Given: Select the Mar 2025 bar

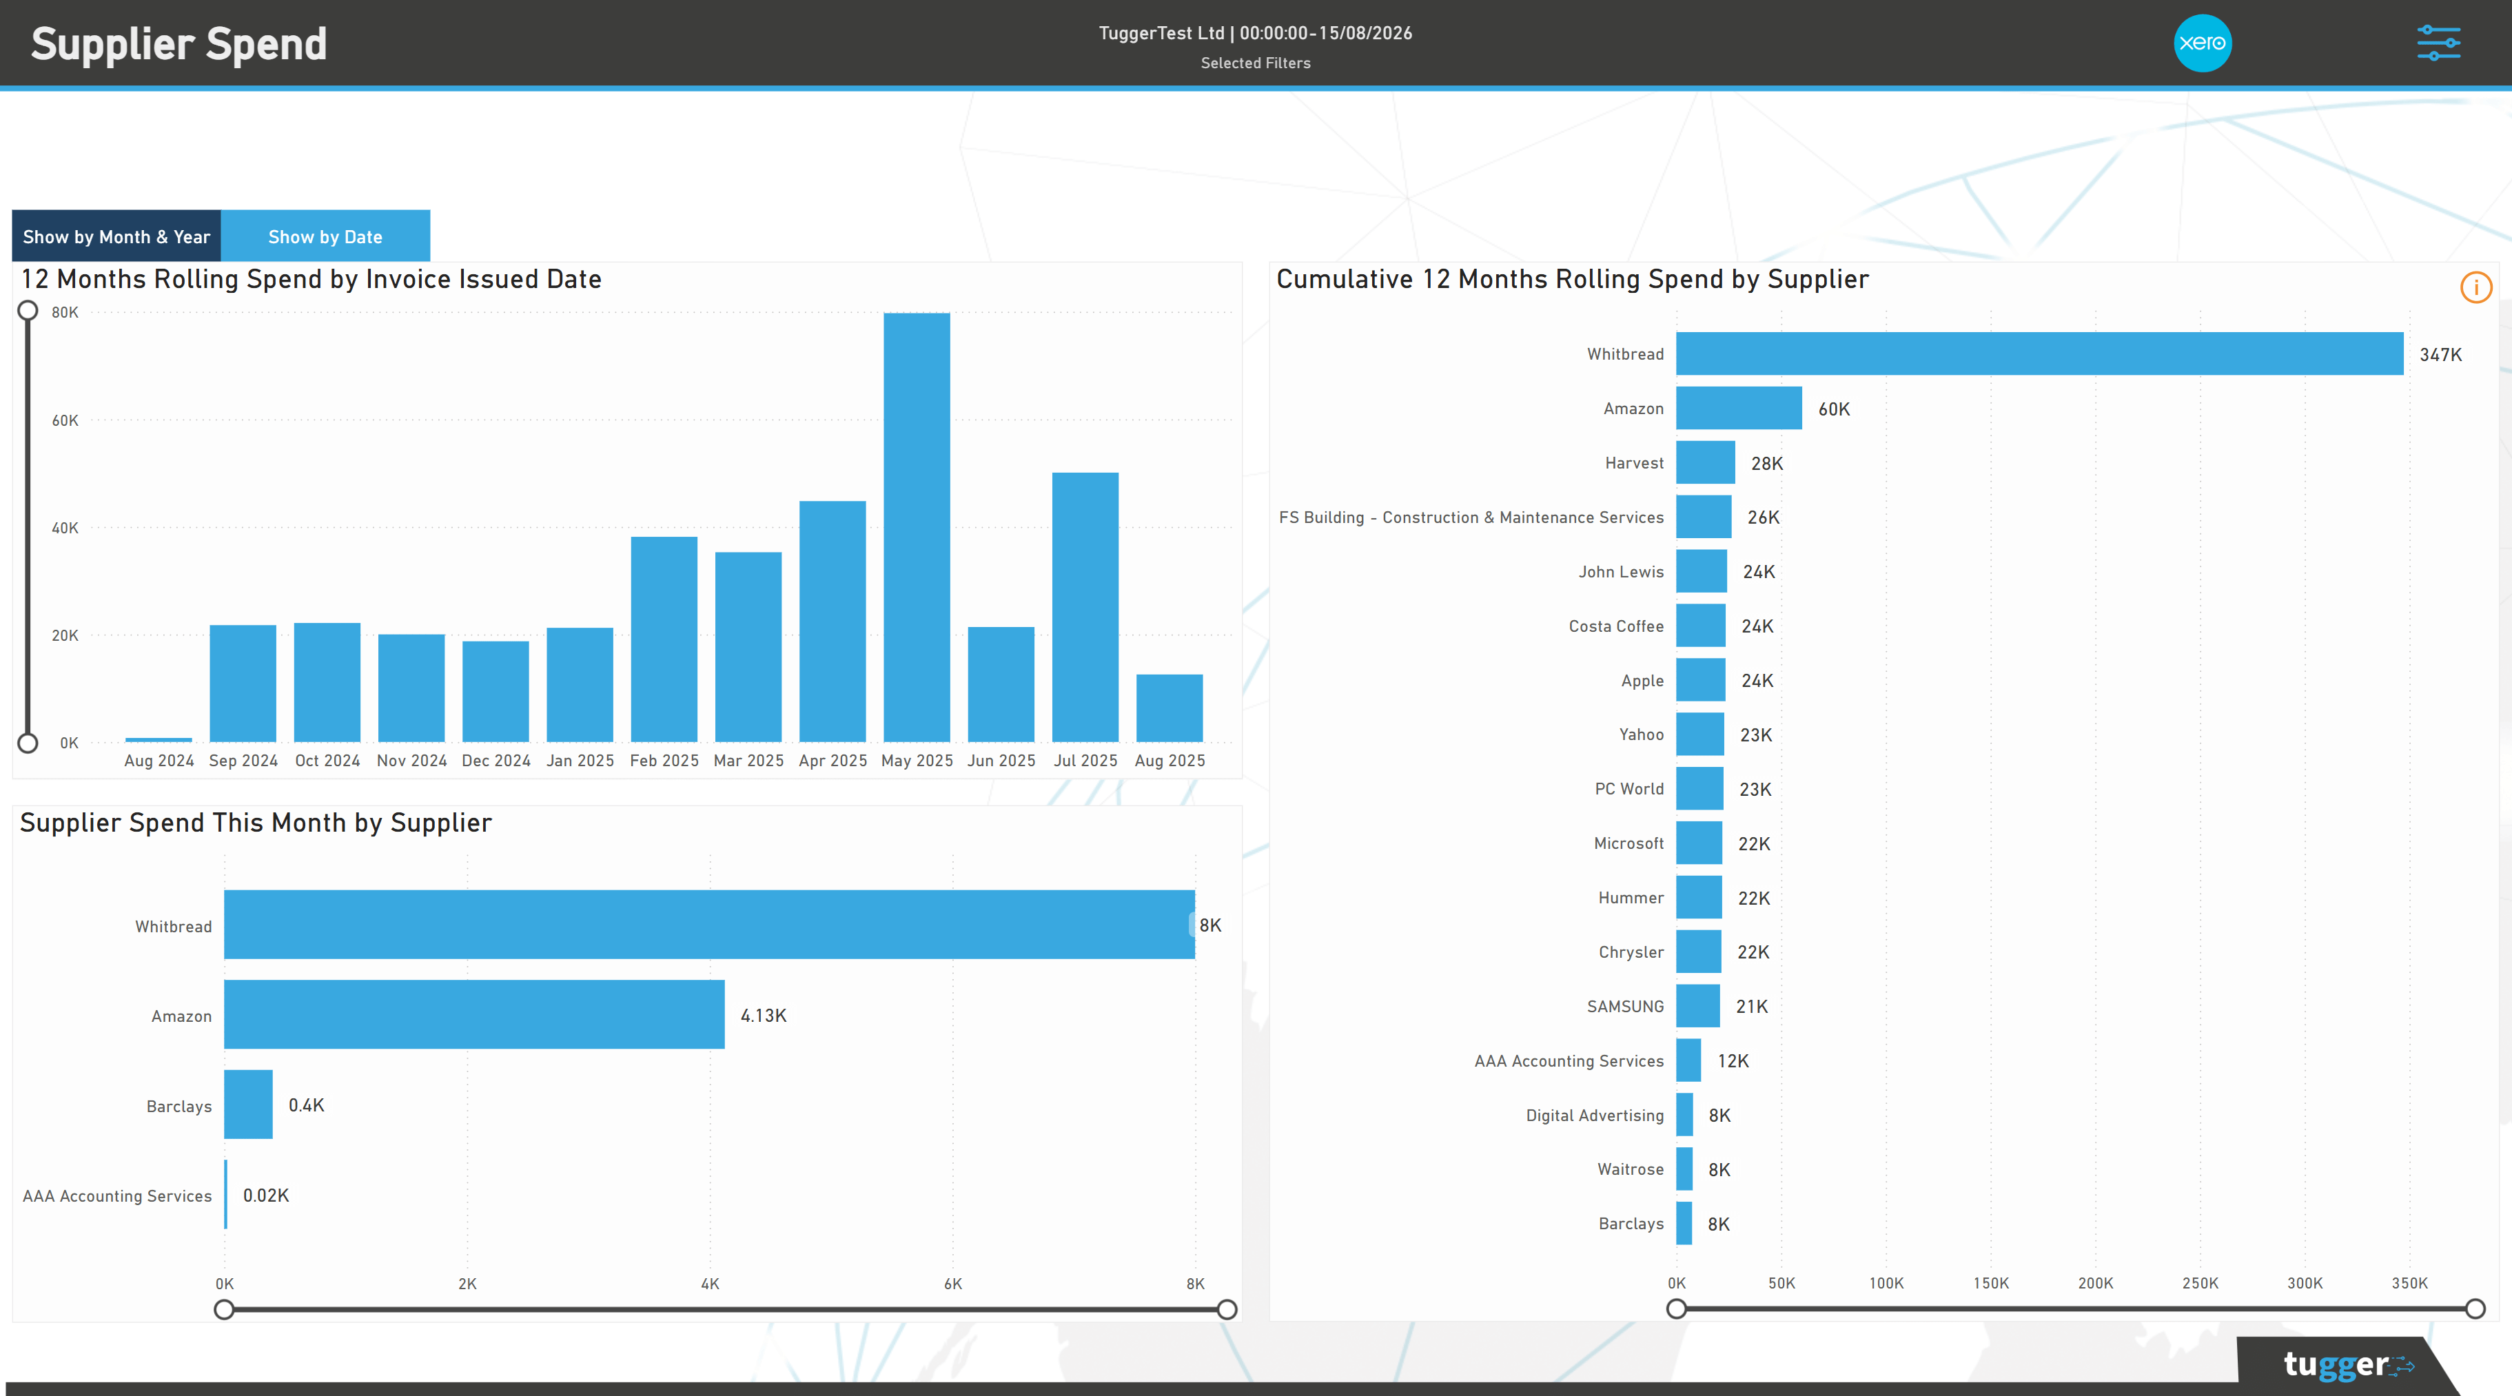Looking at the screenshot, I should [748, 647].
